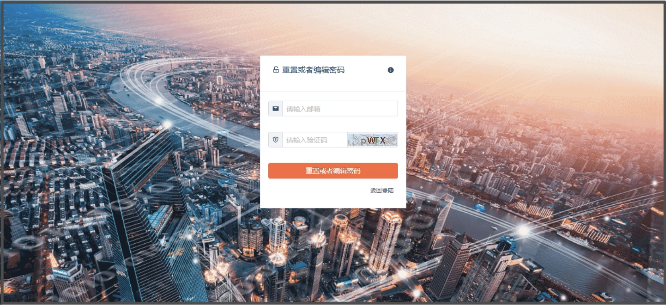The height and width of the screenshot is (307, 667).
Task: Select the mail icon addon of email row
Action: (x=276, y=109)
